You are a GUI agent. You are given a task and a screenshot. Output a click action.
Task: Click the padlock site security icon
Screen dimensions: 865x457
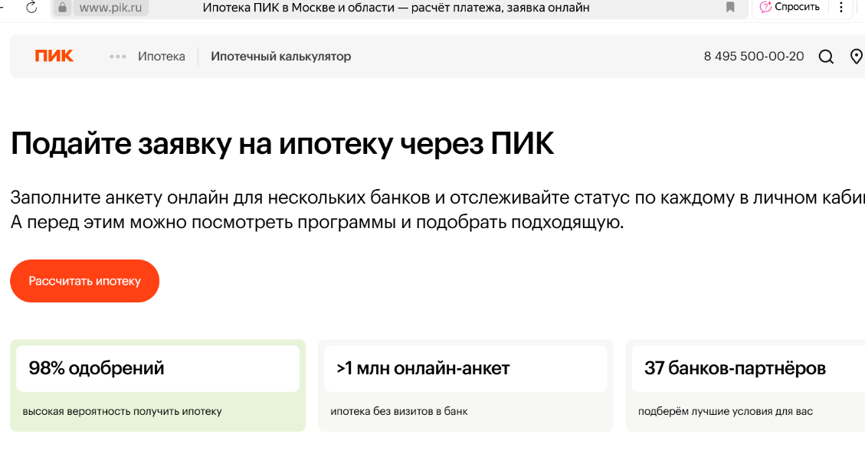[x=62, y=8]
